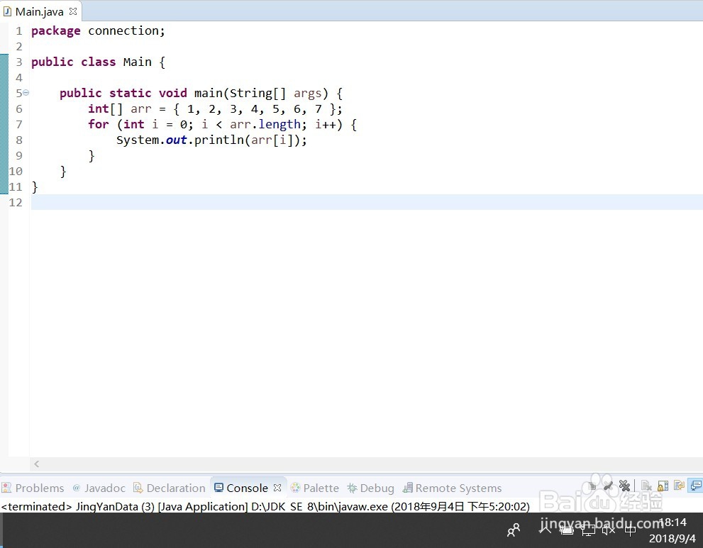Click the 'for' keyword on line 7
The image size is (703, 548).
[98, 124]
